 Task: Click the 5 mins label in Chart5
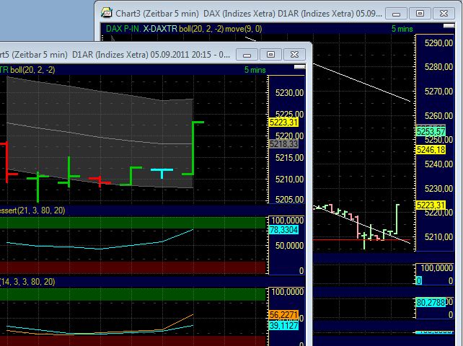255,70
